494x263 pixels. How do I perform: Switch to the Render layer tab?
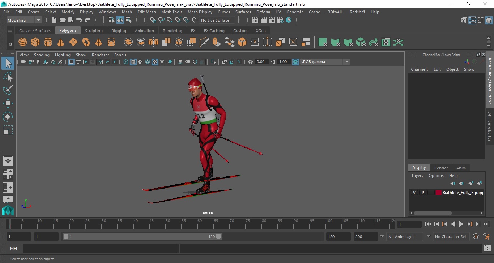[441, 168]
